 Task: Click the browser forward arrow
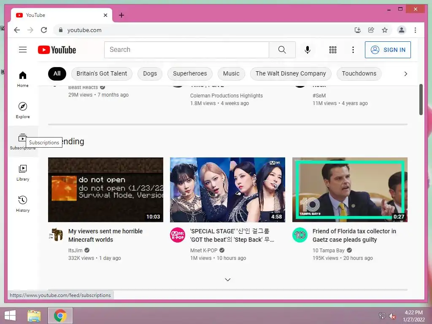click(x=30, y=30)
